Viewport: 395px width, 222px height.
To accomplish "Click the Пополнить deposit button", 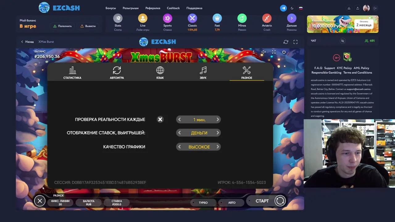I will (63, 26).
